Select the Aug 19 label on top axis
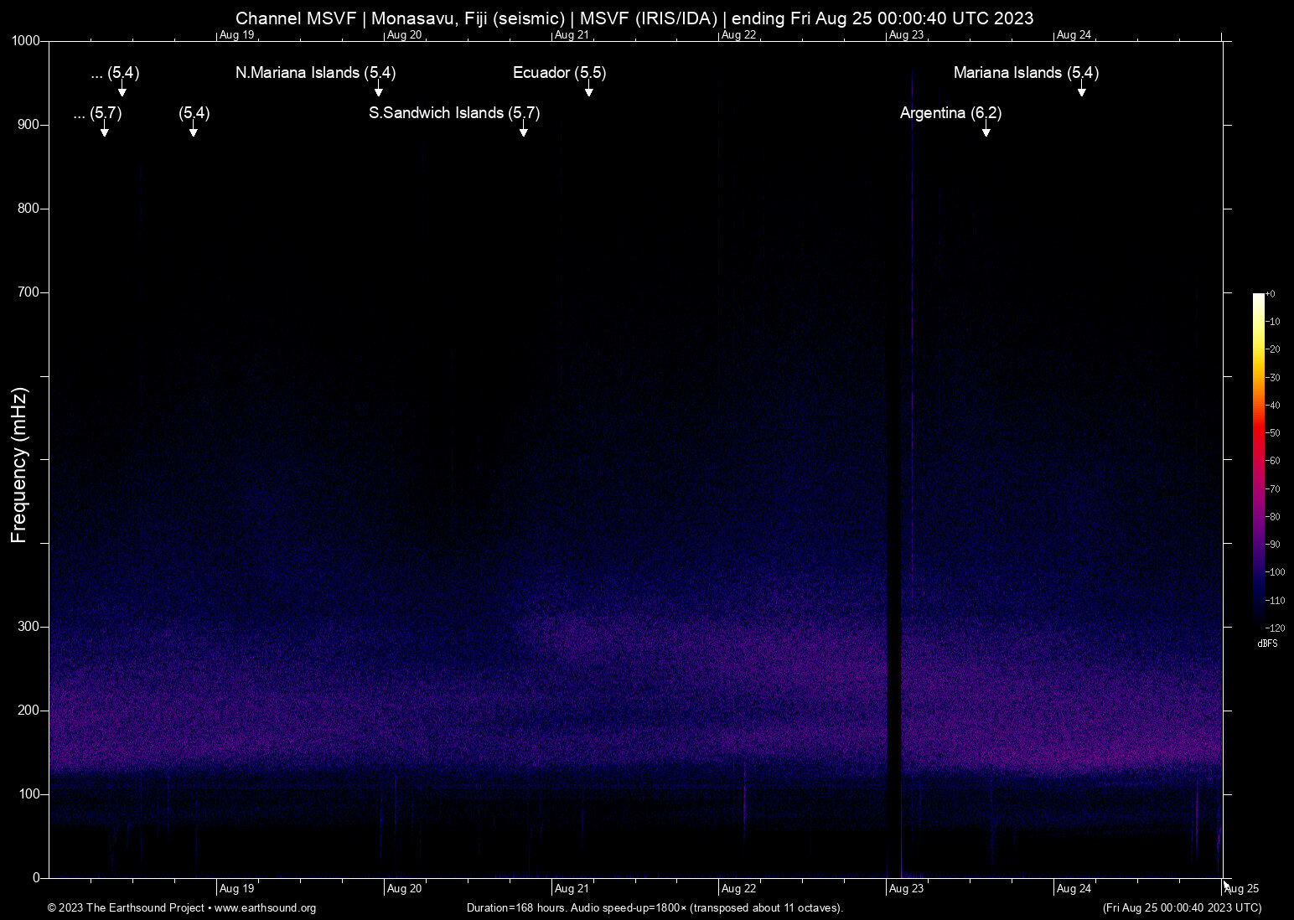1294x920 pixels. click(x=236, y=34)
